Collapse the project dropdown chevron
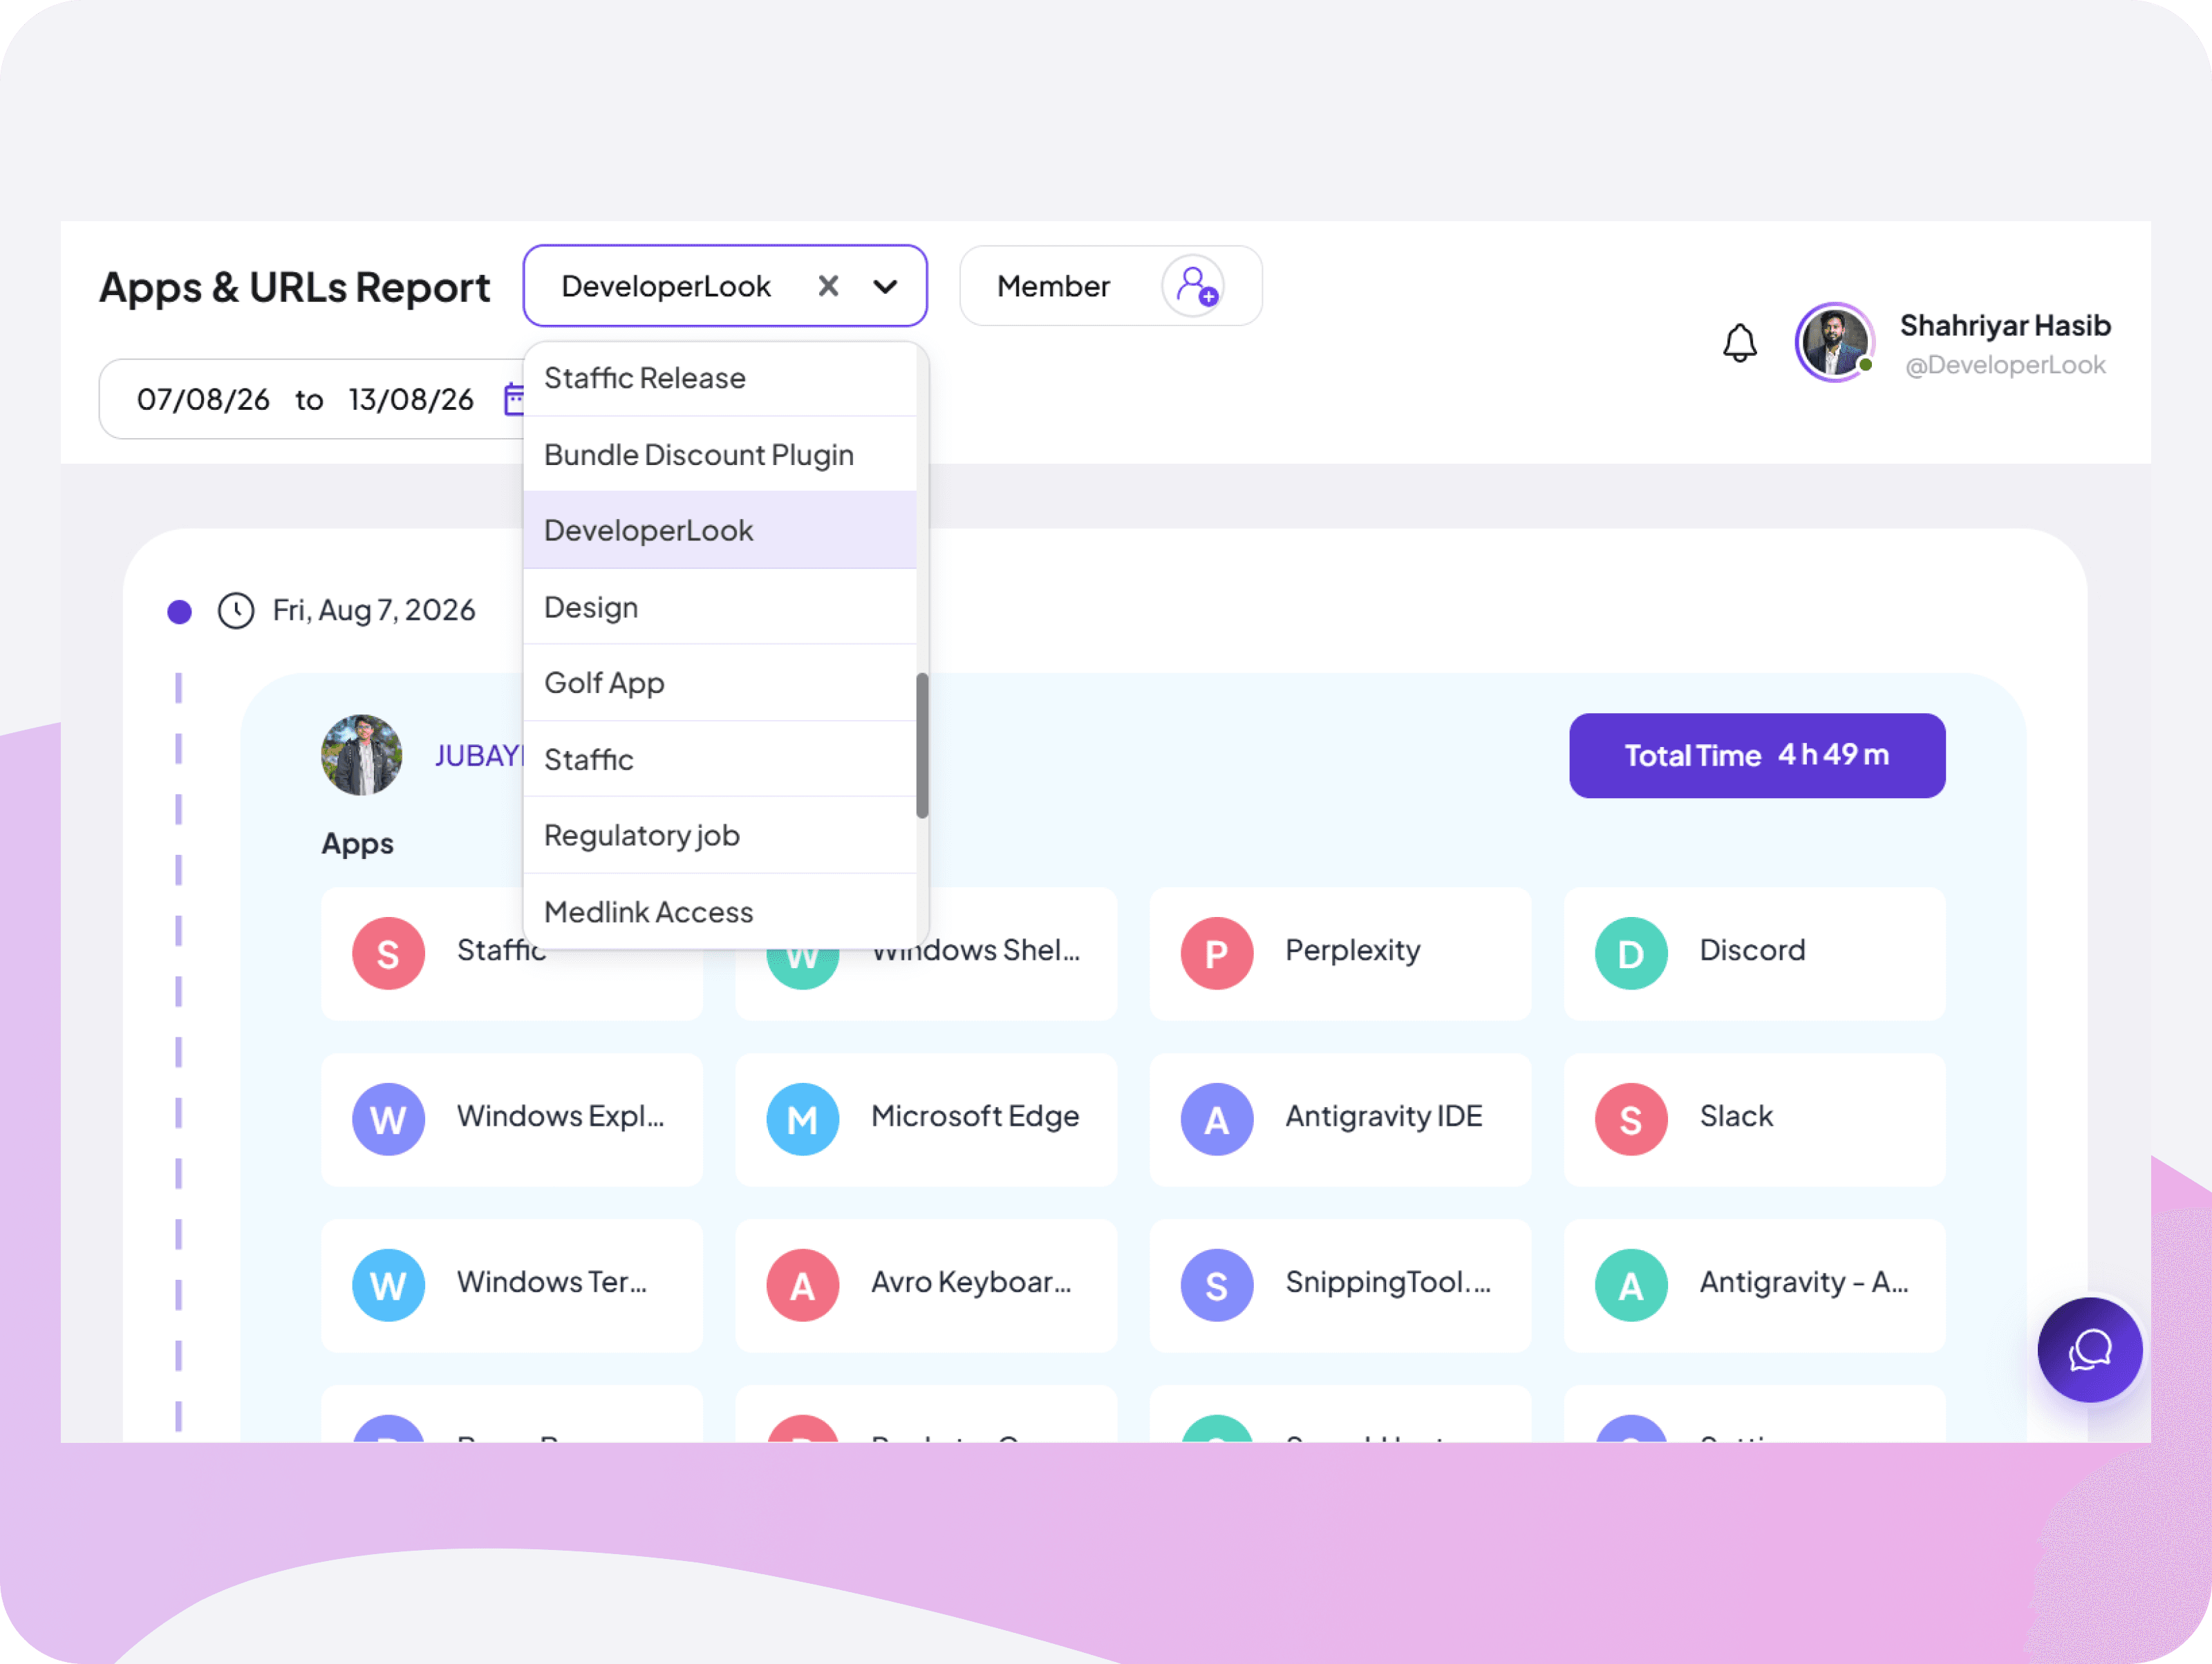 [x=885, y=287]
